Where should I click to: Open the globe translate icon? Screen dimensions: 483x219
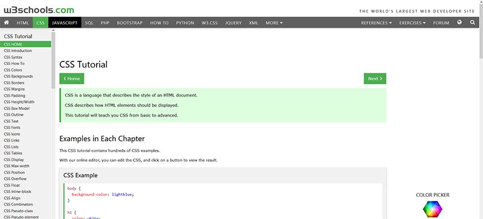pos(459,22)
